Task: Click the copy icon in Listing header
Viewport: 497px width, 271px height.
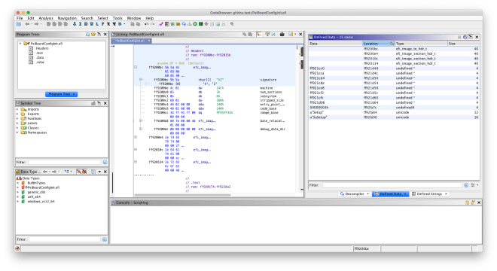Action: (x=245, y=34)
